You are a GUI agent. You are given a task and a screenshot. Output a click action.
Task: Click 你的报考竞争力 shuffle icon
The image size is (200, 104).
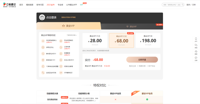coord(43,41)
